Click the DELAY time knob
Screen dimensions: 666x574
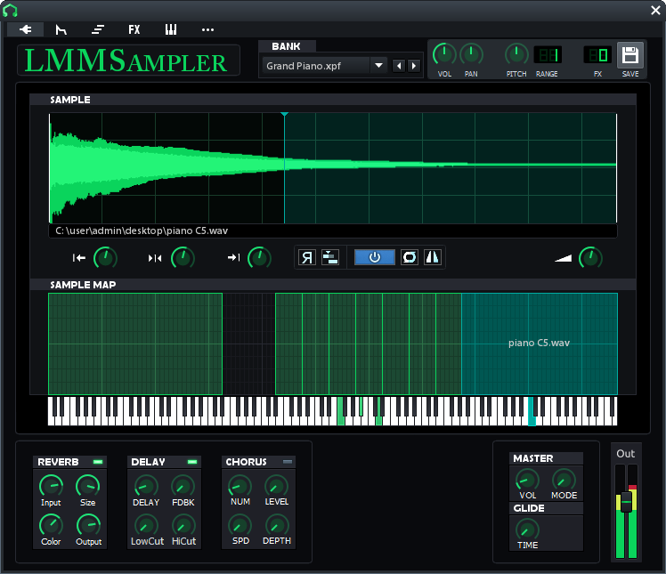(x=146, y=486)
